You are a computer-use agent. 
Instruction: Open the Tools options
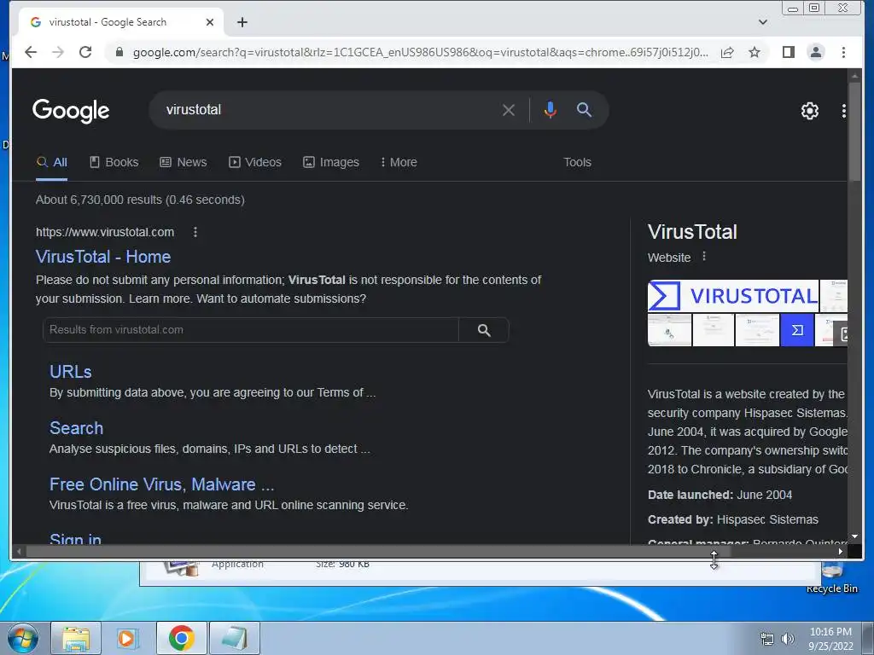(x=577, y=162)
